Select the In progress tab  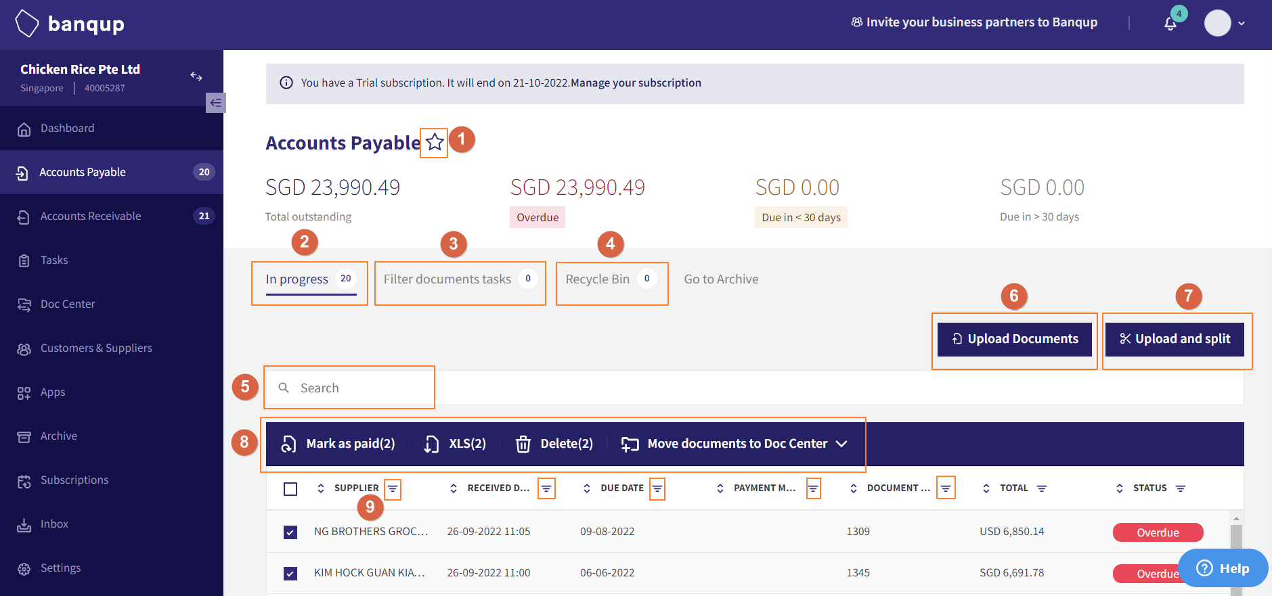pos(311,279)
